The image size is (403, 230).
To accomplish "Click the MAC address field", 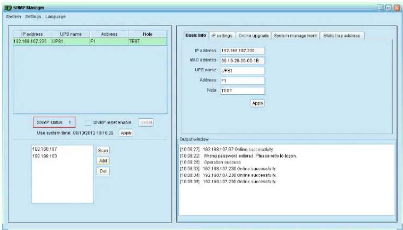I will (242, 61).
